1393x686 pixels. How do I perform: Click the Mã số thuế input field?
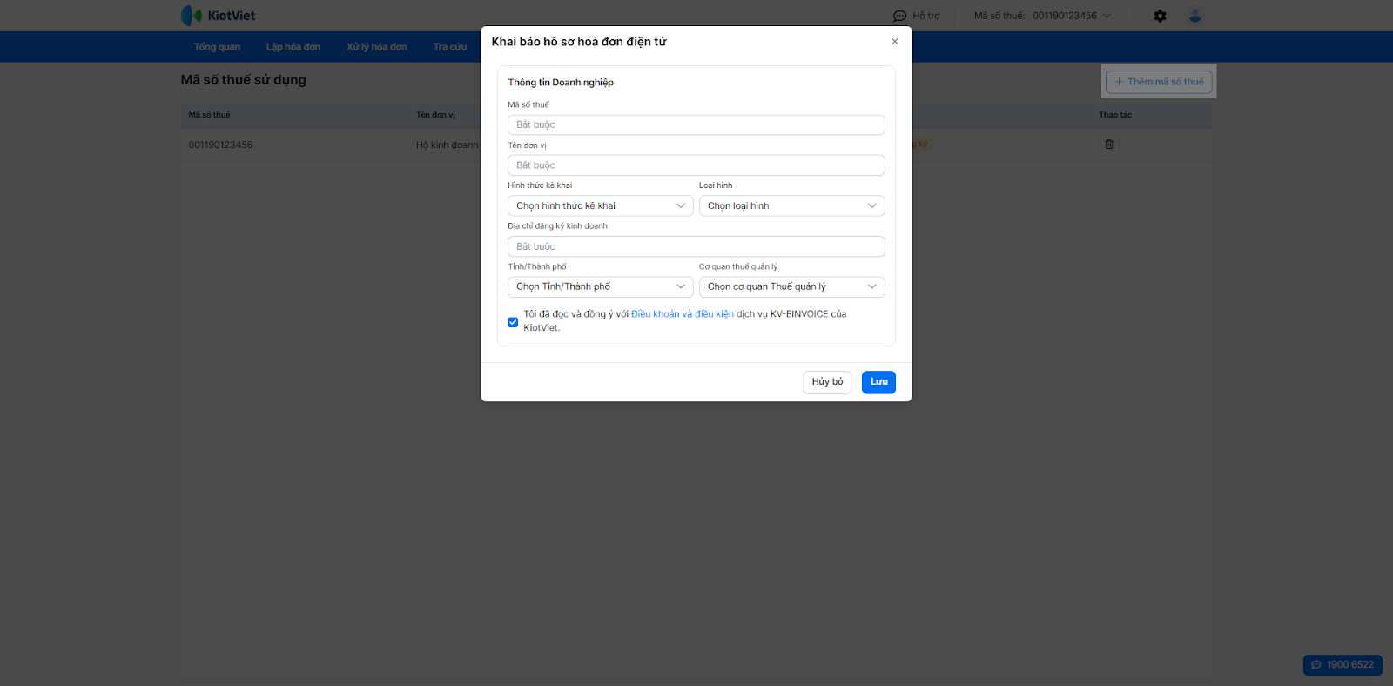pyautogui.click(x=696, y=125)
